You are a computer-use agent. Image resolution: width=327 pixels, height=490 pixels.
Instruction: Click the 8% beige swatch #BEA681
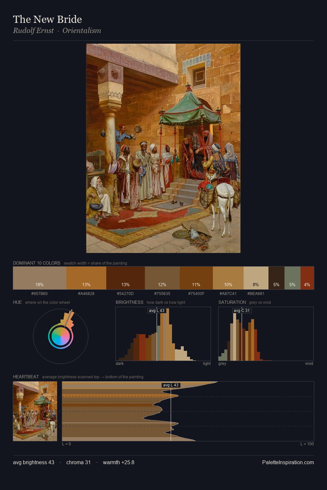(256, 278)
